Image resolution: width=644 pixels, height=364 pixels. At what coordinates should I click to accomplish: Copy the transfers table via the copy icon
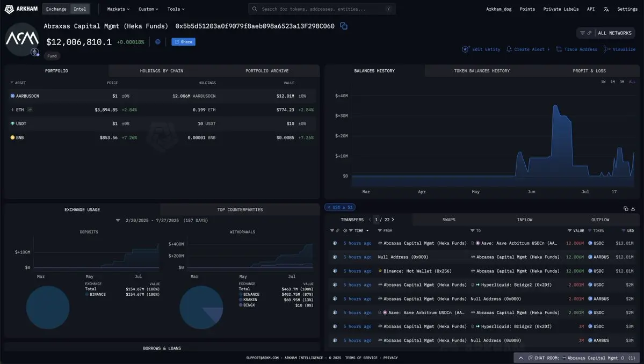[626, 208]
